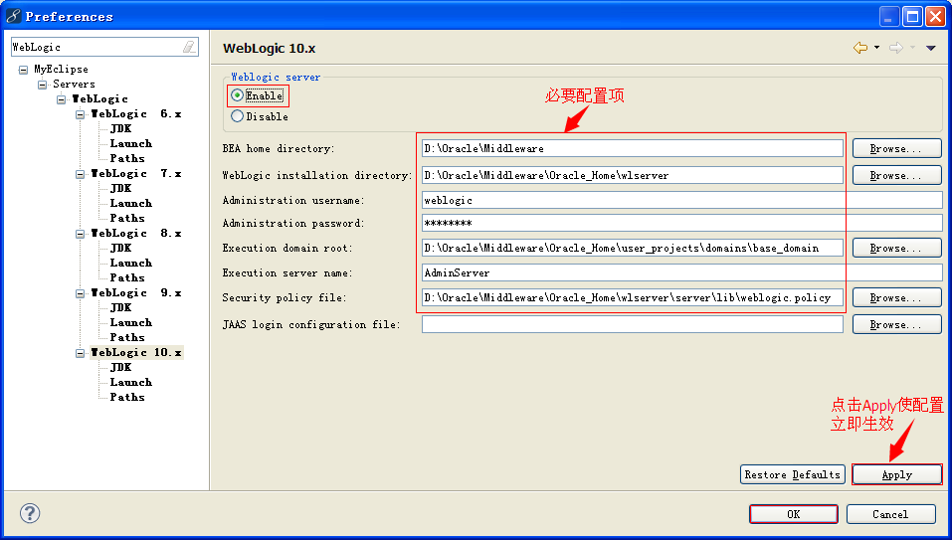Select Paths under WebLogic 10.x
The width and height of the screenshot is (952, 540).
click(127, 397)
